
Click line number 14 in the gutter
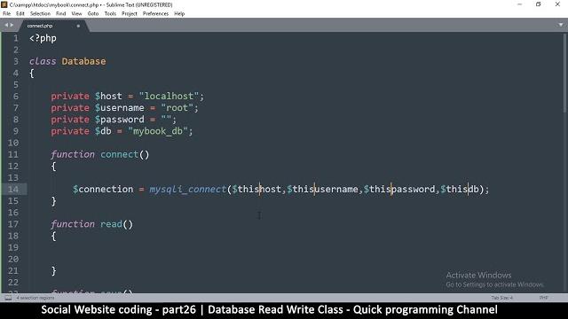[13, 189]
